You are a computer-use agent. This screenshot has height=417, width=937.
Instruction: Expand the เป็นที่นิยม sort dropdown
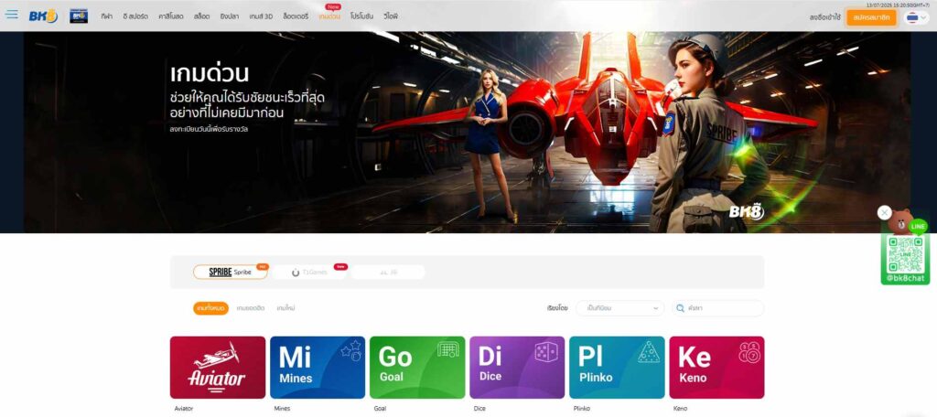(x=620, y=308)
